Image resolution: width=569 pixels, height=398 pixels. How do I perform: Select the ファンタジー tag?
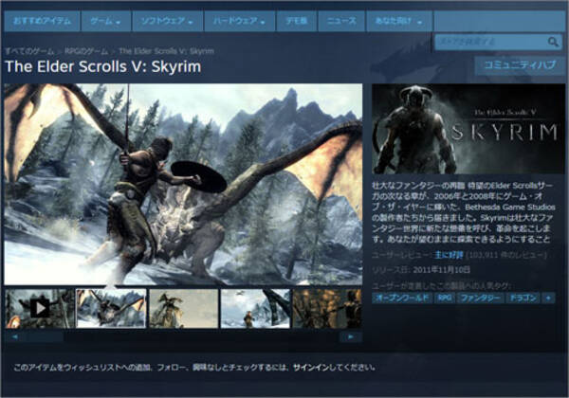point(481,298)
